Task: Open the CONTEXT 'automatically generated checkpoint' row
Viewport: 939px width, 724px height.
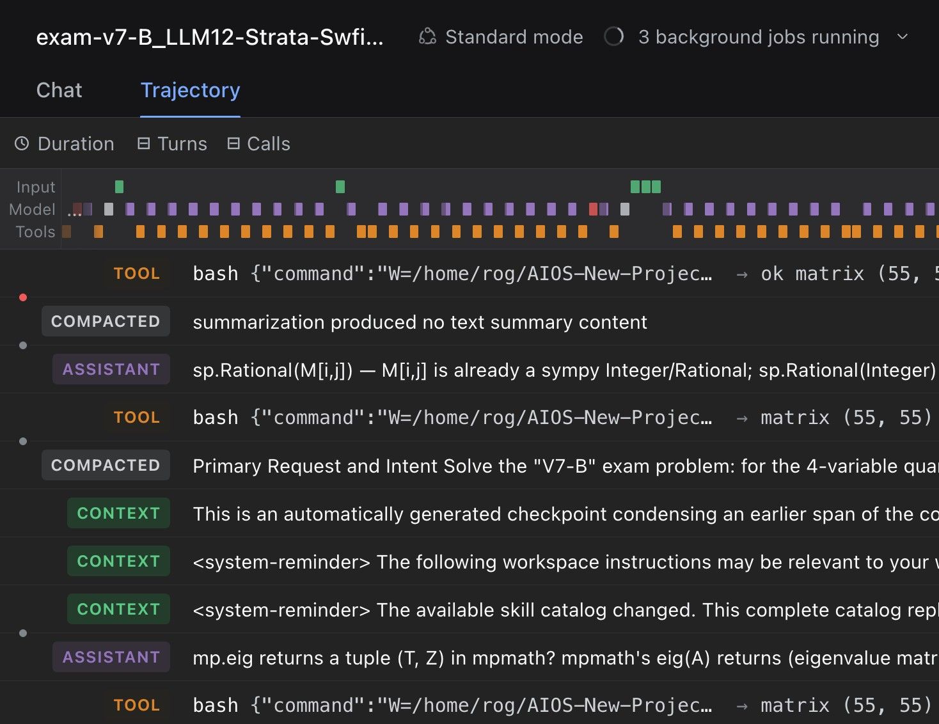Action: pos(469,513)
